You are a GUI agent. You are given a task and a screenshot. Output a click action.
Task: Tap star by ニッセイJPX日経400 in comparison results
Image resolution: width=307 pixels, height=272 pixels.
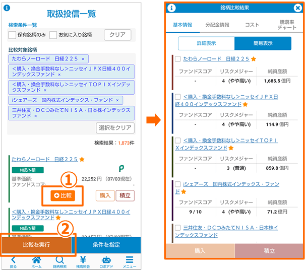[245, 104]
